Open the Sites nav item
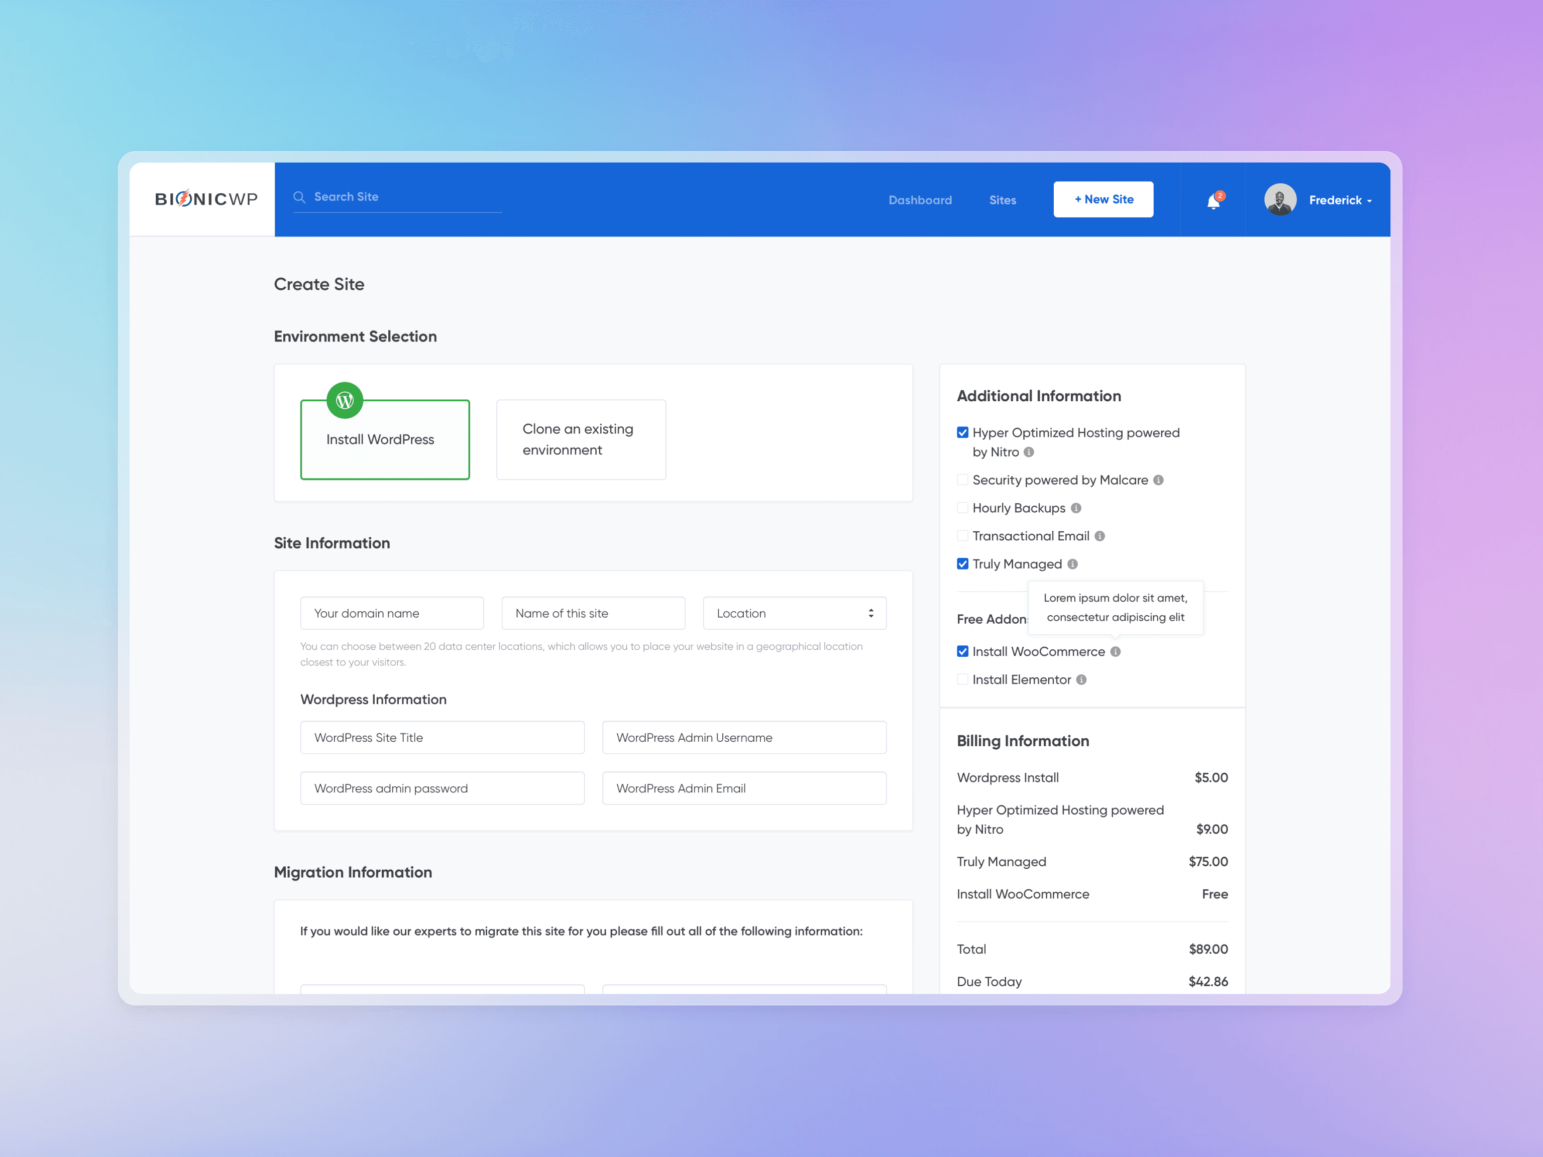Viewport: 1543px width, 1157px height. tap(1002, 200)
